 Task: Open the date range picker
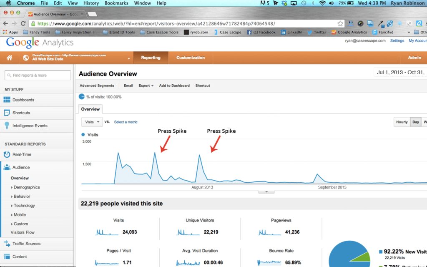400,73
